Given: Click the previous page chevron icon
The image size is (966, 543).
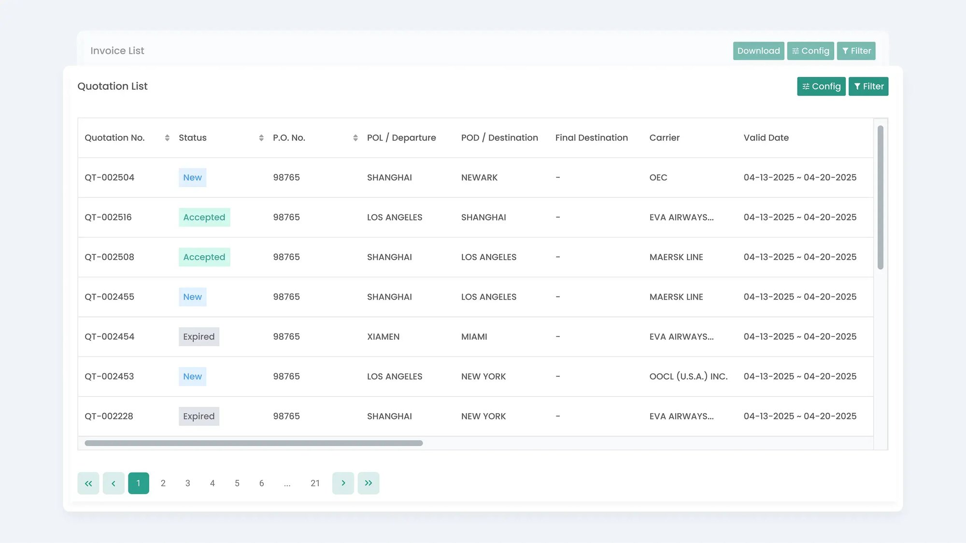Looking at the screenshot, I should tap(114, 483).
